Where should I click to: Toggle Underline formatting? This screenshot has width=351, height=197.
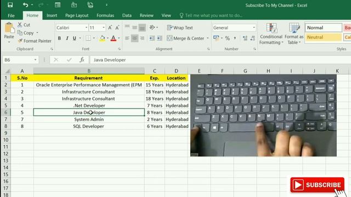(75, 38)
